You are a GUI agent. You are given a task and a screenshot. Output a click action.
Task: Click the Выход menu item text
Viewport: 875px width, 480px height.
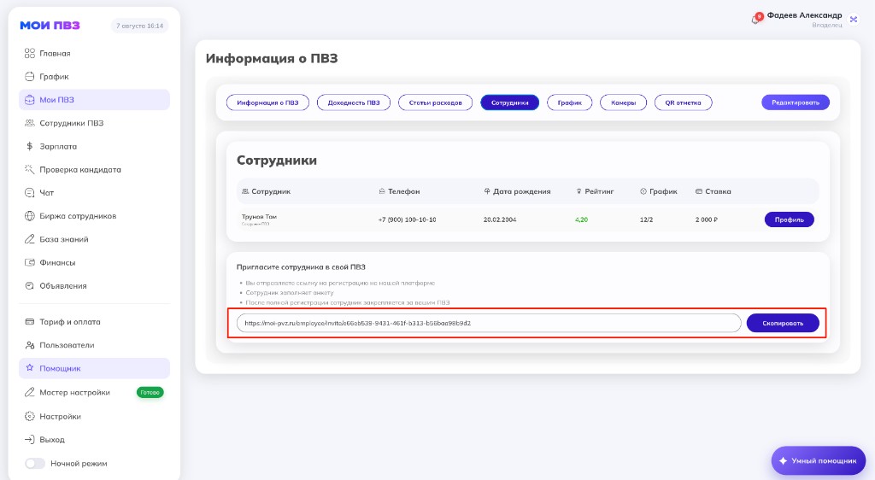52,440
